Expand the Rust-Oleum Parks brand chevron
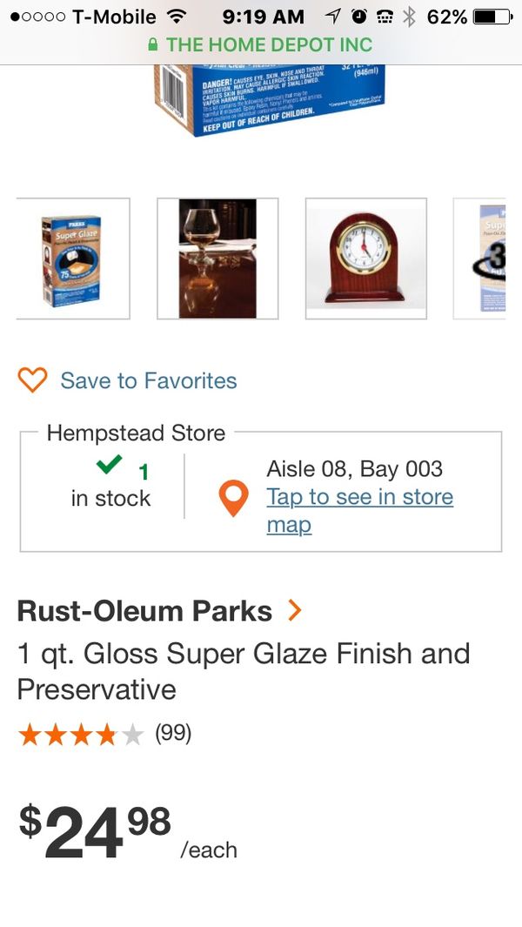The height and width of the screenshot is (927, 522). point(295,611)
